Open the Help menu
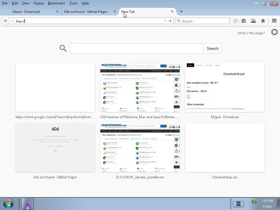Image resolution: width=280 pixels, height=210 pixels. click(85, 3)
